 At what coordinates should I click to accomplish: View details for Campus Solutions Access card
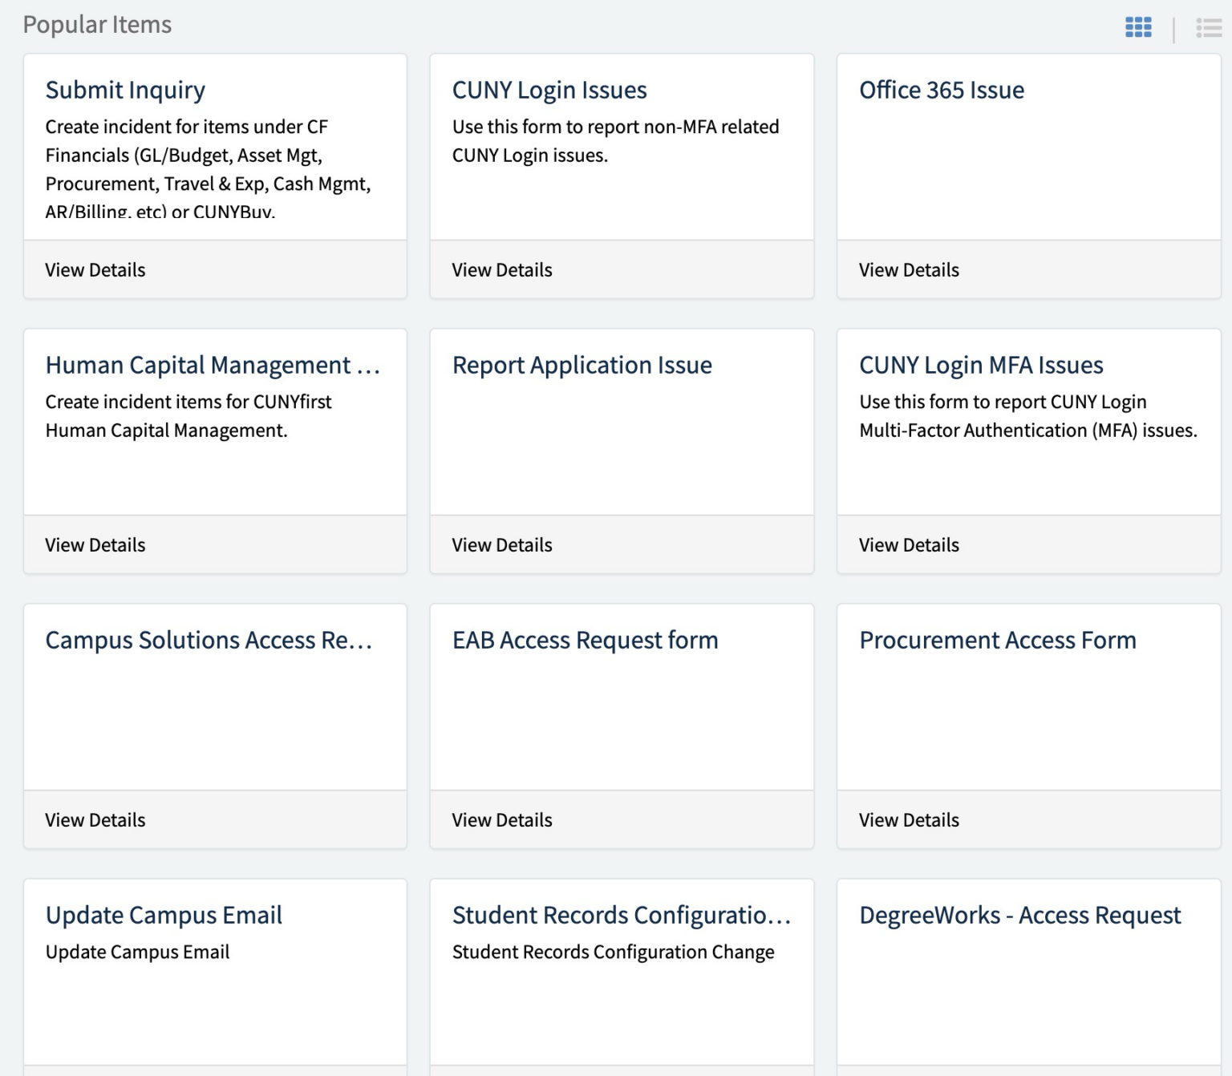point(95,820)
